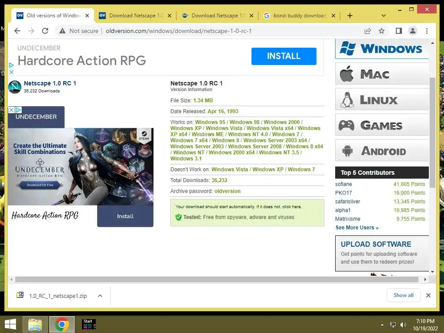
Task: Click the Windows 95 compatibility link
Action: pyautogui.click(x=210, y=122)
